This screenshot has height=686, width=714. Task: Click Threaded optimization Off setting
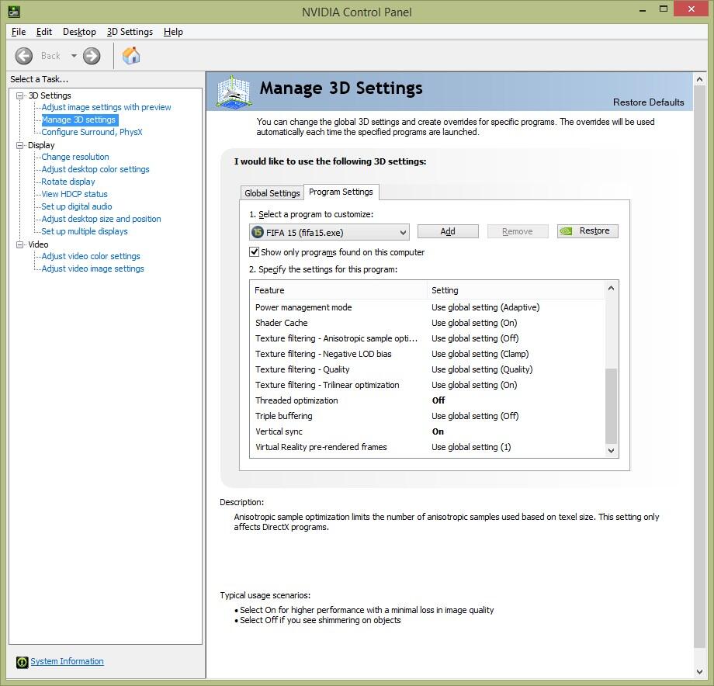click(438, 400)
